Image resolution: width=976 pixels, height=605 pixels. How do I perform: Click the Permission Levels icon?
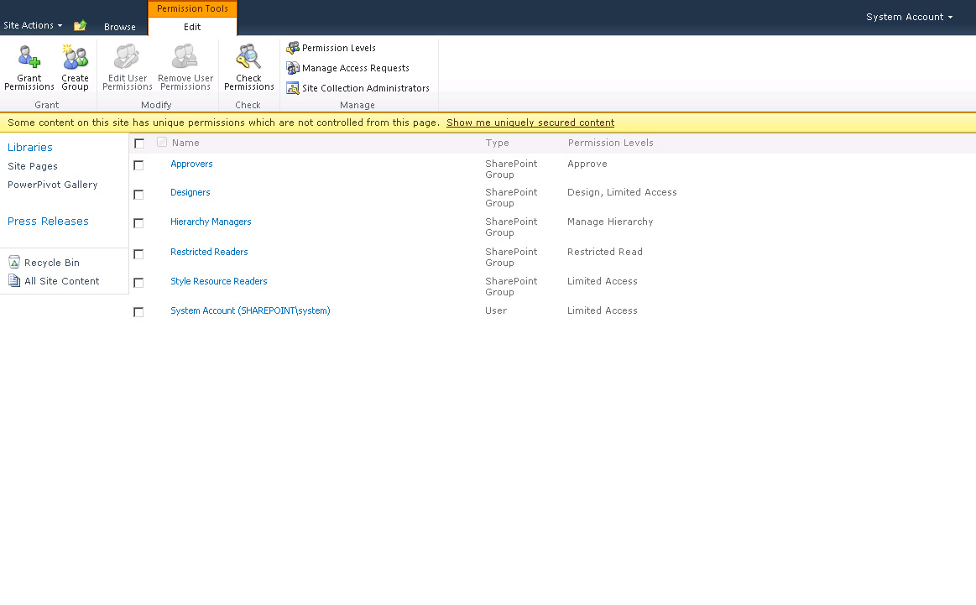293,48
